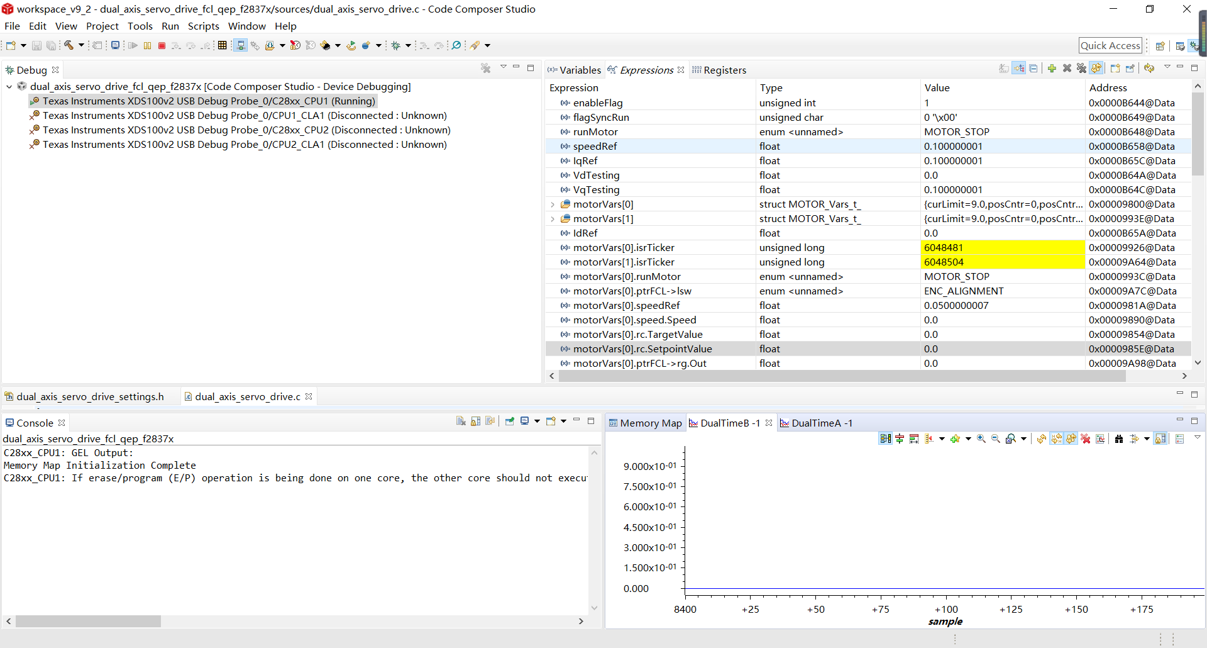Click the Quick Access search field
The width and height of the screenshot is (1207, 648).
tap(1110, 45)
